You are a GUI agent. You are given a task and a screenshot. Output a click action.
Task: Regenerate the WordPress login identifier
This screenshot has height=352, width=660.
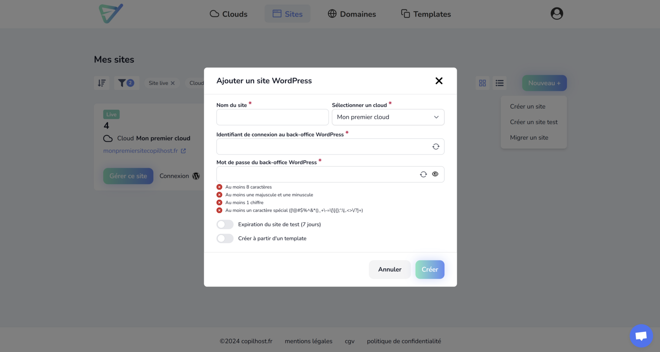(x=436, y=147)
